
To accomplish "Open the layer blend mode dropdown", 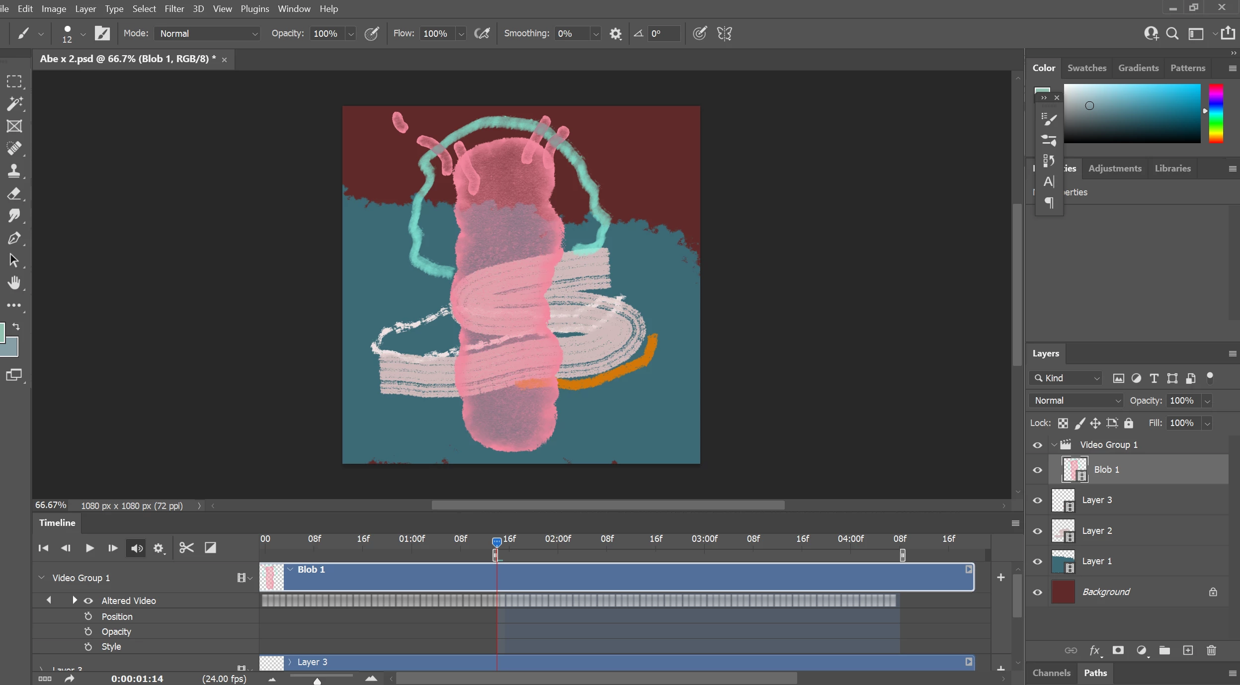I will [x=1076, y=401].
